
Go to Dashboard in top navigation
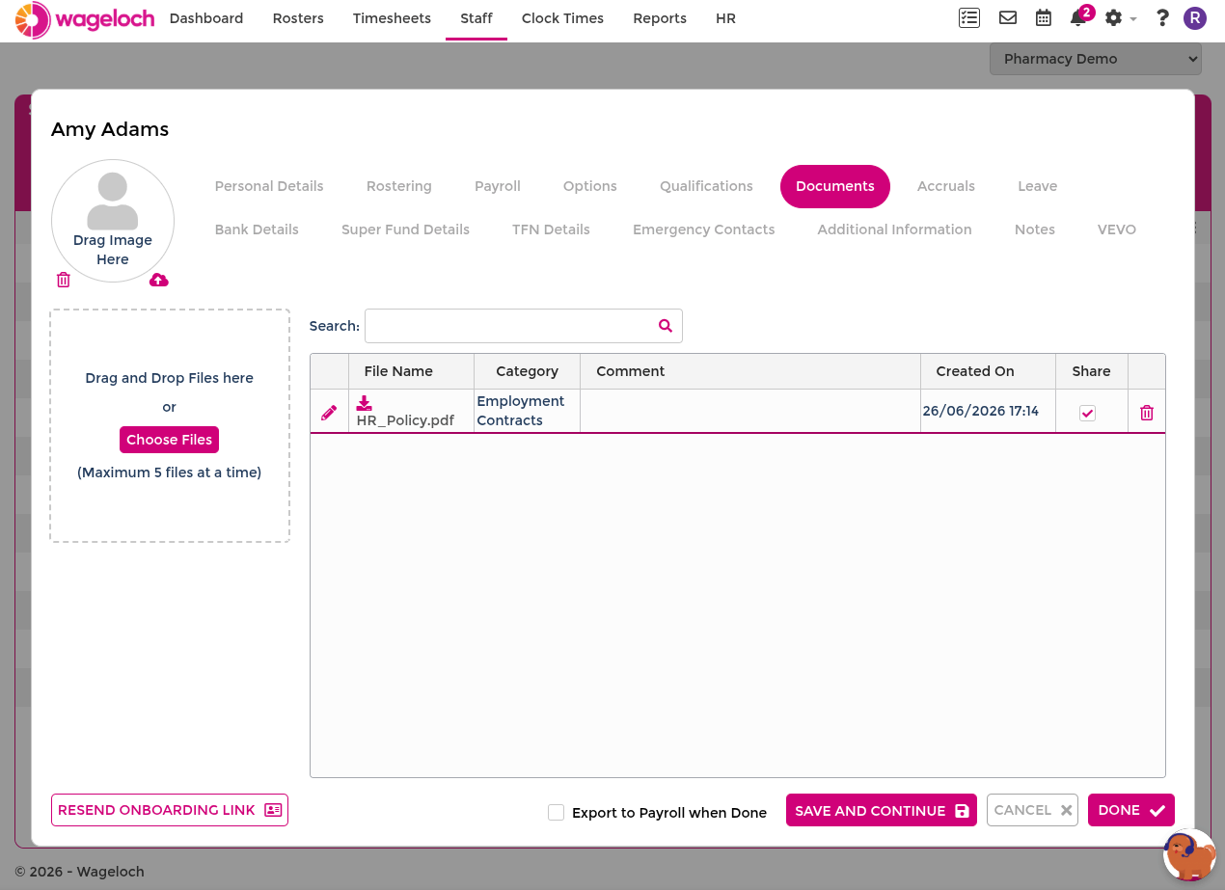[206, 18]
